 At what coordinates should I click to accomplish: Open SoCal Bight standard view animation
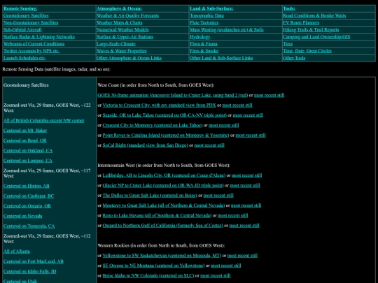coord(145,145)
